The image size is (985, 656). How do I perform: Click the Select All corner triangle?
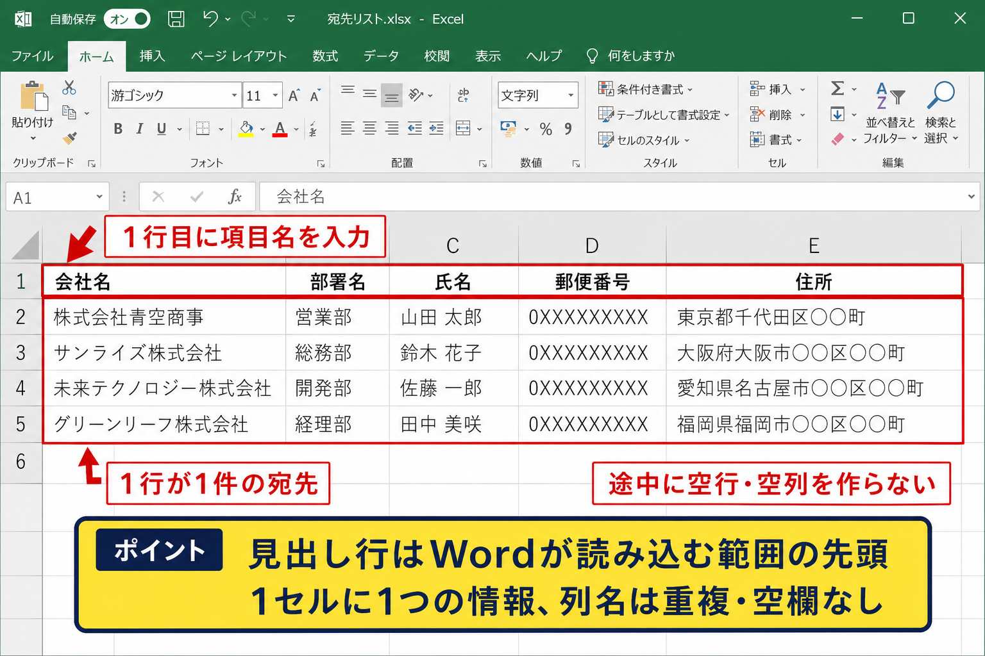[26, 245]
